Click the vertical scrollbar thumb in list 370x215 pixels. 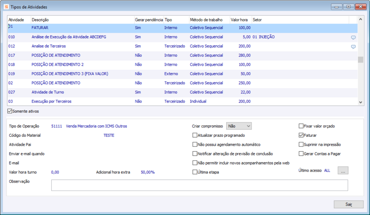pyautogui.click(x=360, y=59)
